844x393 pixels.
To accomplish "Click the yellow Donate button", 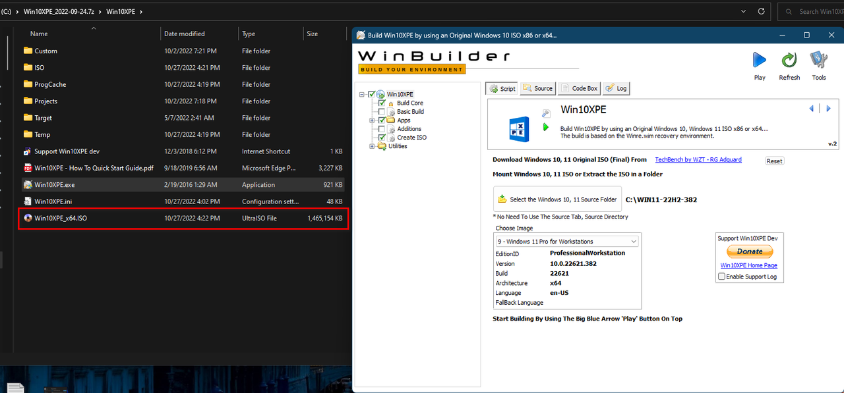I will pos(750,251).
